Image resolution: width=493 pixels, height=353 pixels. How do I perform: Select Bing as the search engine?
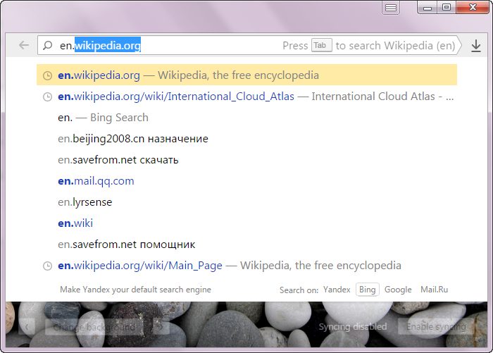367,290
